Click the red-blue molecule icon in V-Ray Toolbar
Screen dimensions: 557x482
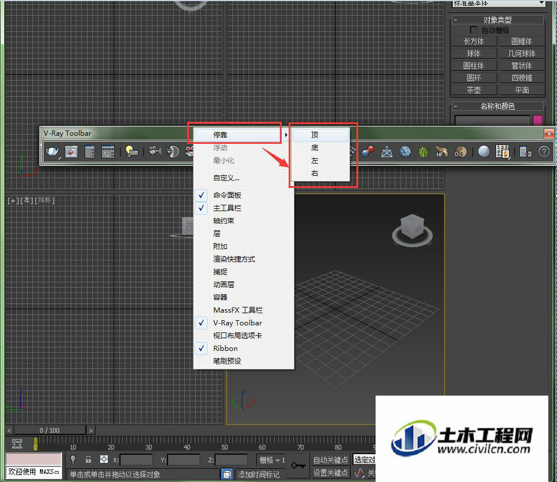(x=367, y=152)
